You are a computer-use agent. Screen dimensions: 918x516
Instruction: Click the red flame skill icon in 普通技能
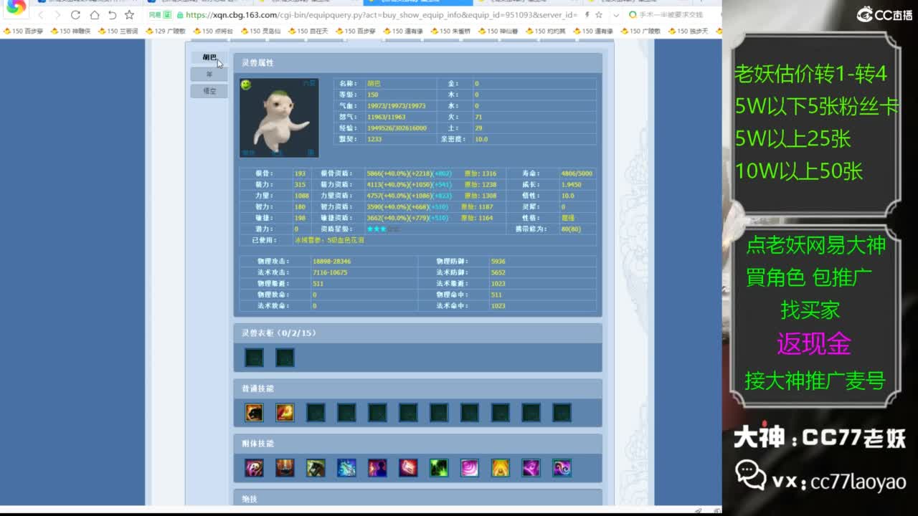285,412
